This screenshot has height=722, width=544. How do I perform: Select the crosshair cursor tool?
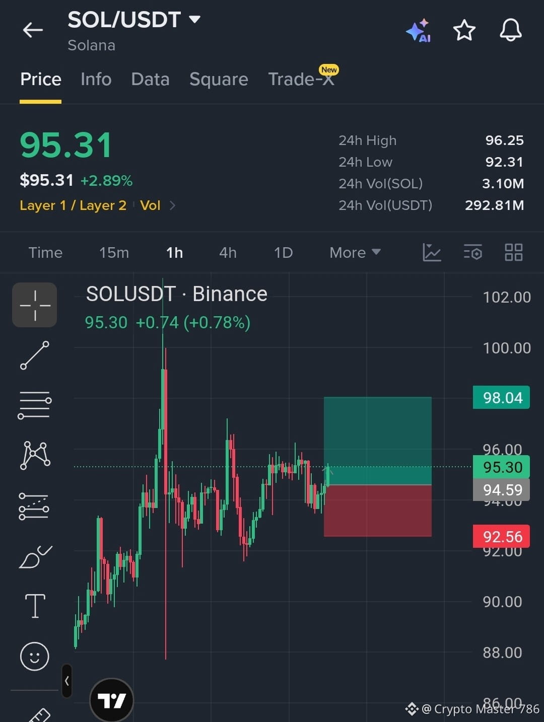point(35,305)
